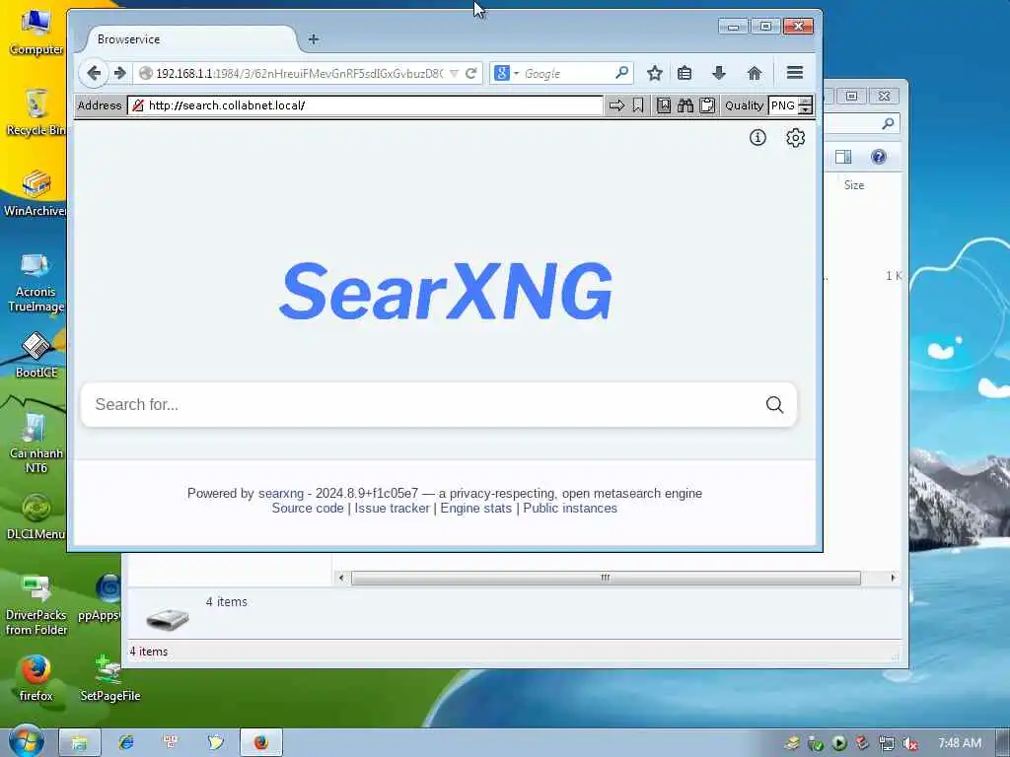Screen dimensions: 1010x757
Task: Open URL history dropdown arrow in Firefox address bar
Action: tap(454, 73)
